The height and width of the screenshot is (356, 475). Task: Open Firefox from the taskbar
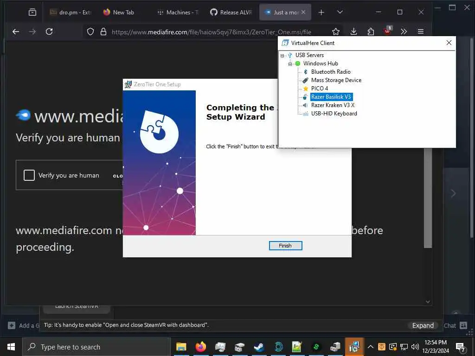pos(200,347)
